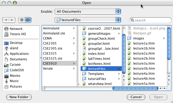Click the right column scroll up arrow
The height and width of the screenshot is (103, 173).
pyautogui.click(x=169, y=76)
